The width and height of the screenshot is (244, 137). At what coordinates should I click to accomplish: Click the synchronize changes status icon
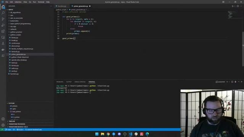tap(14, 129)
